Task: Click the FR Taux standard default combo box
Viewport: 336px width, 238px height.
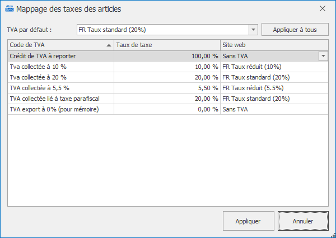Action: click(161, 30)
